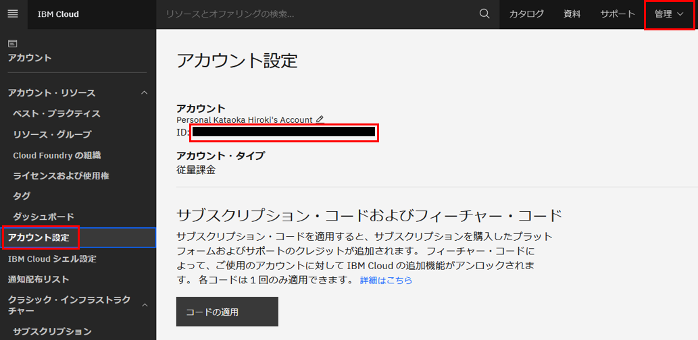
Task: Open Cloud Foundry の組織
Action: point(57,155)
